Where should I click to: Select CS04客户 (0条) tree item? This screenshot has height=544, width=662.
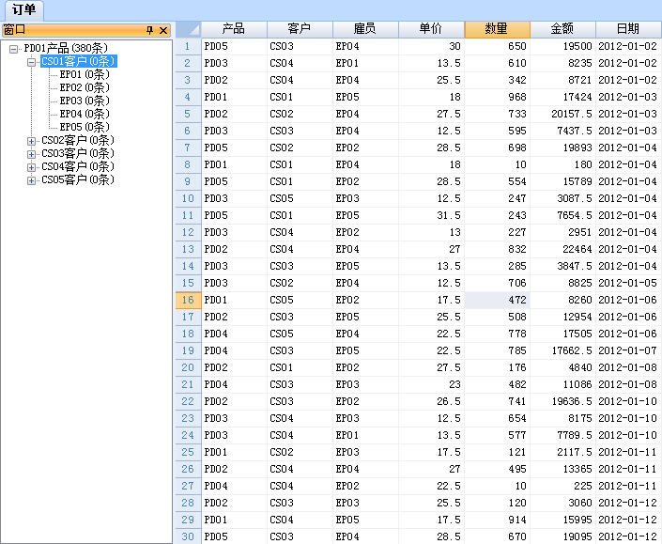pos(78,166)
